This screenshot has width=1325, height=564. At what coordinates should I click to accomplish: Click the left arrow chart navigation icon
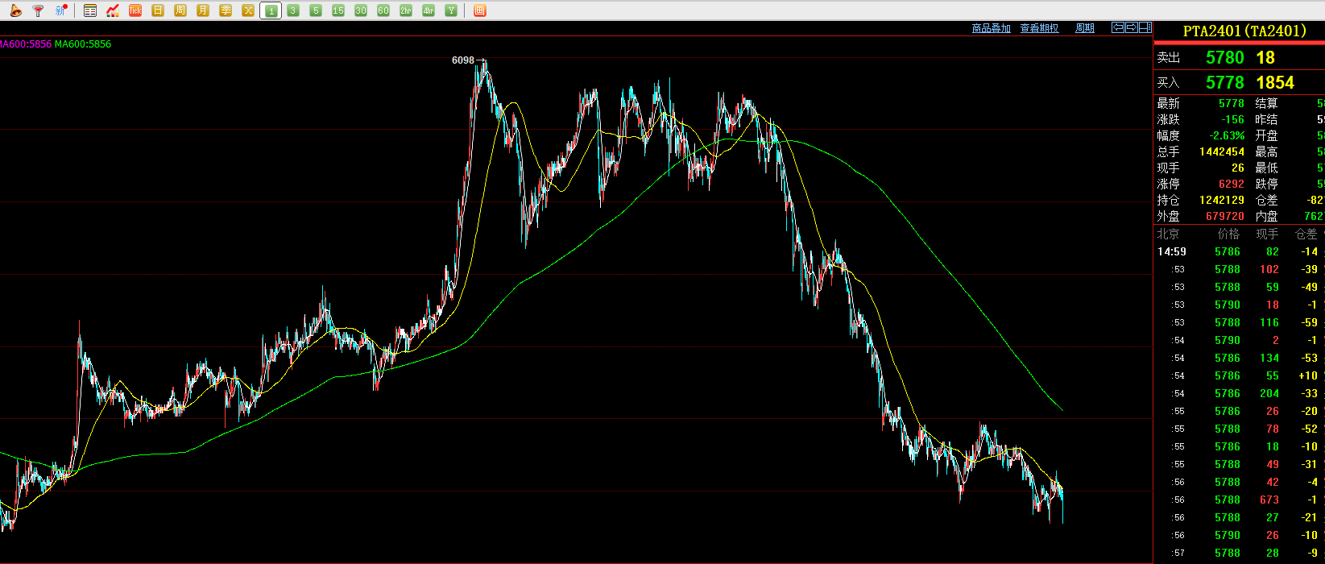[1118, 27]
